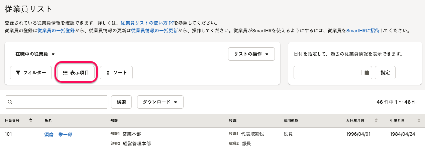Sort by 入社年月日 column arrows
The image size is (425, 150).
click(x=376, y=120)
